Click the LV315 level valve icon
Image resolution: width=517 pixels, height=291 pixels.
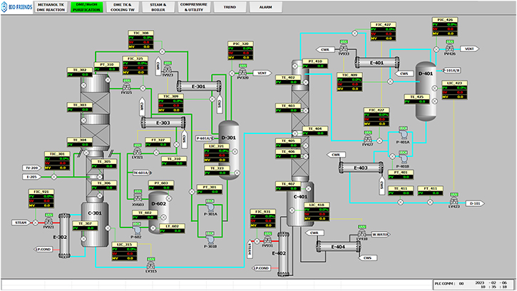(x=150, y=265)
